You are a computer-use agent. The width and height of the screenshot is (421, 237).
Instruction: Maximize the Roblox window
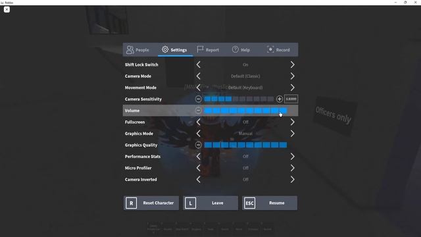tap(405, 3)
